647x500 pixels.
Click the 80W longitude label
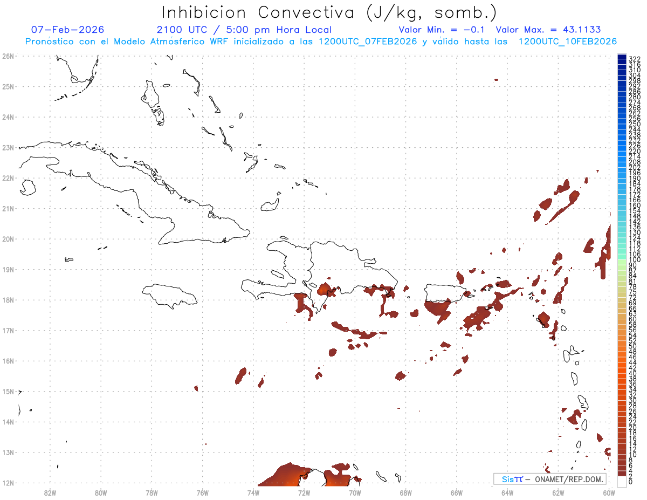coord(101,492)
